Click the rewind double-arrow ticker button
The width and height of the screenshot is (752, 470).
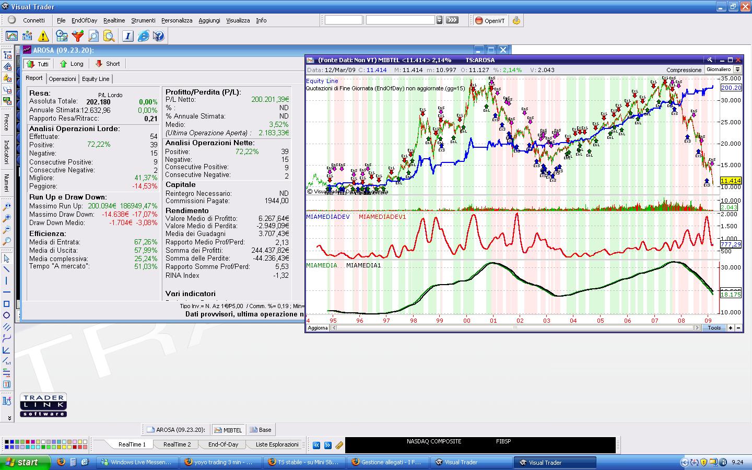point(316,445)
